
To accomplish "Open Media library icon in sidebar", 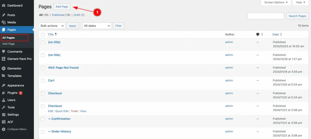I will 4,22.
